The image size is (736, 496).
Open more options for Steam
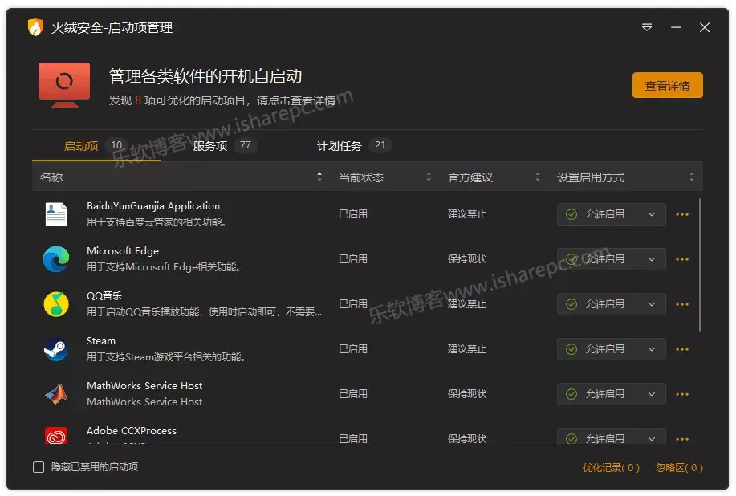(x=682, y=350)
